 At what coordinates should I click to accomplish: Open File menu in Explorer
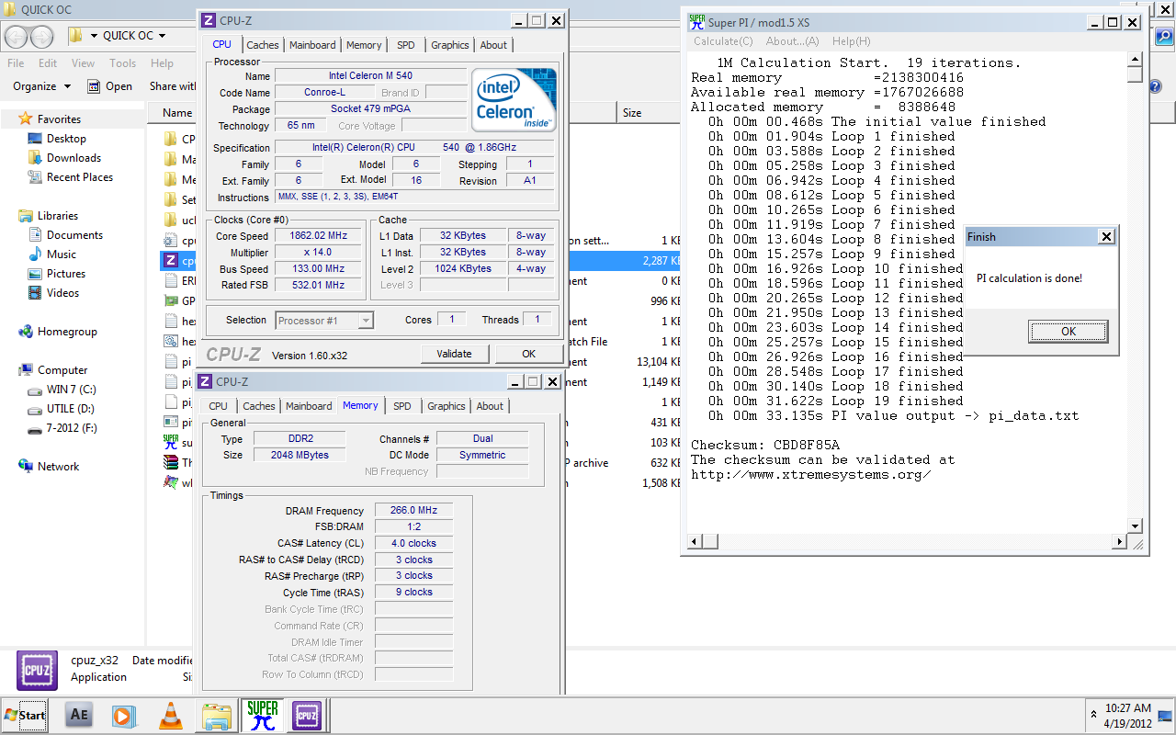[16, 63]
